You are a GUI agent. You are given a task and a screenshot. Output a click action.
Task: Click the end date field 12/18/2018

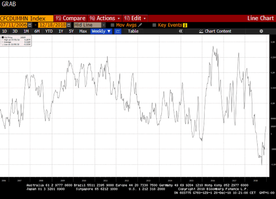click(x=53, y=25)
